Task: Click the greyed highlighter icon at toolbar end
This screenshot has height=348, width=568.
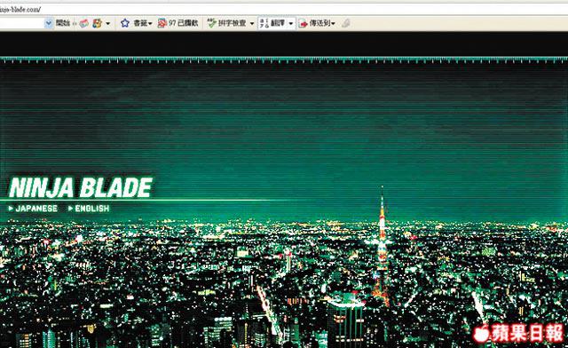Action: click(346, 23)
